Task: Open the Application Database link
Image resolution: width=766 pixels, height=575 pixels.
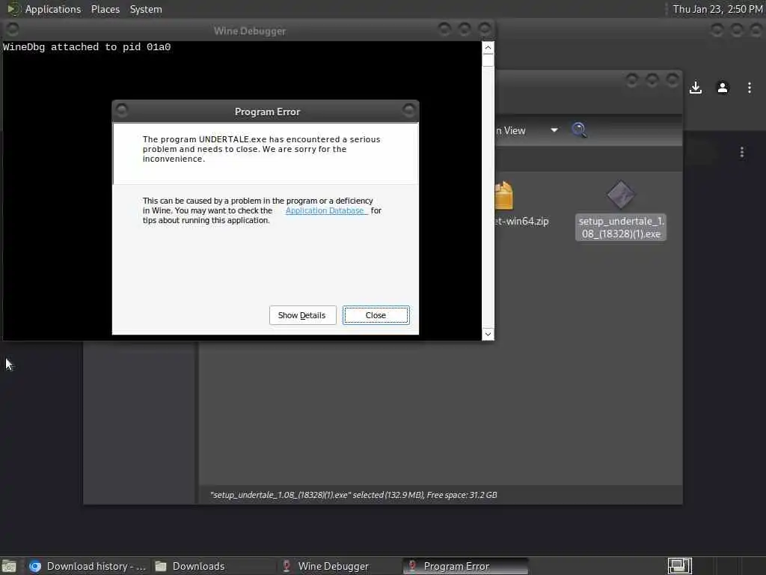Action: (x=326, y=210)
